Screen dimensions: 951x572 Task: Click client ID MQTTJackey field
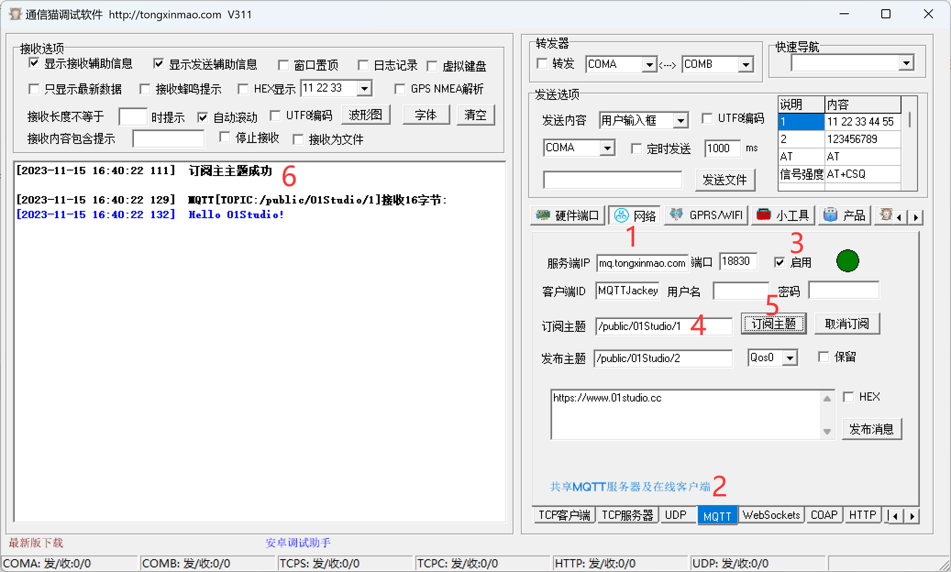pos(627,291)
